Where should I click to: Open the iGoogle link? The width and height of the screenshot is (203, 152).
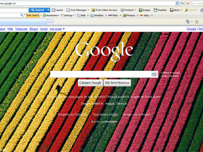pos(191,29)
